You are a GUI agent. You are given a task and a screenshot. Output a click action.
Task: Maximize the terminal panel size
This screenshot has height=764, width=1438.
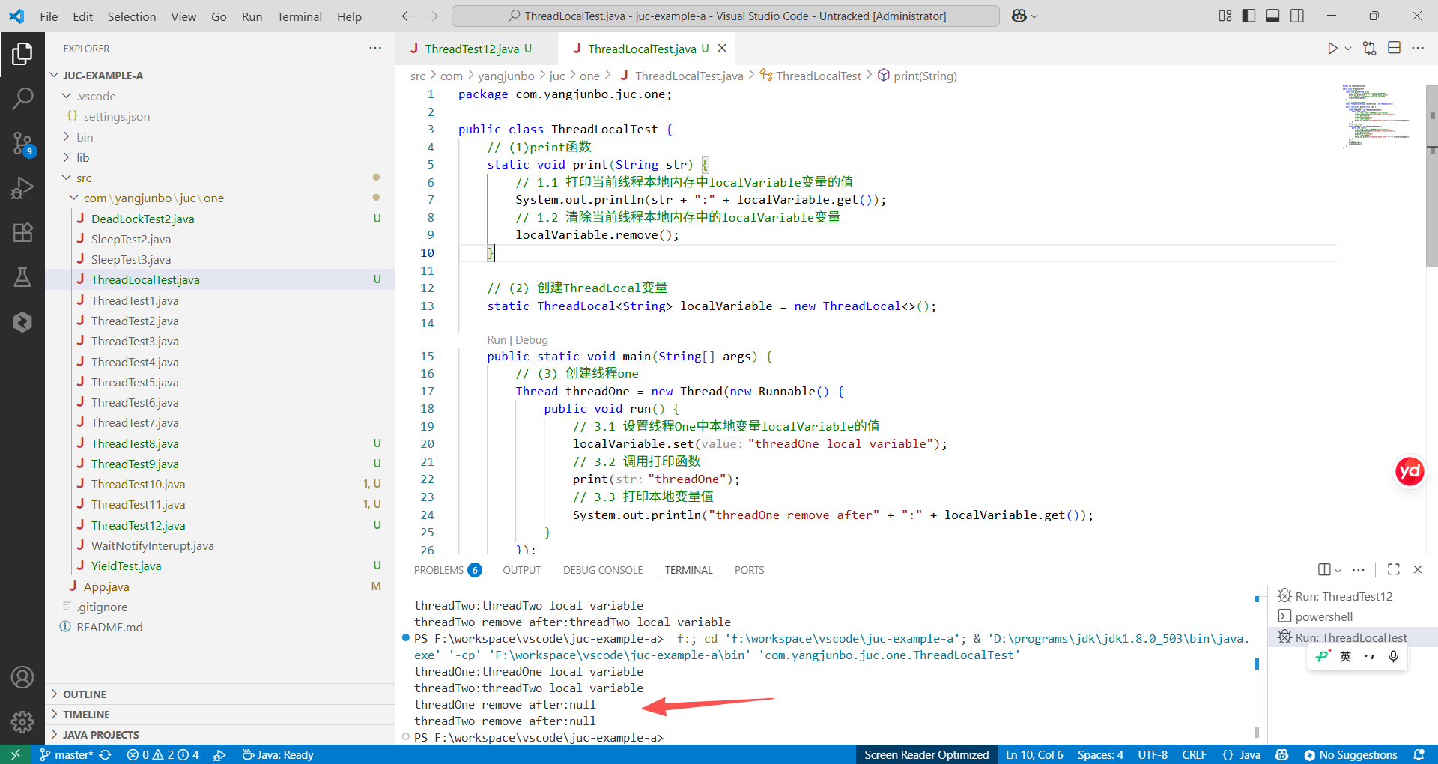point(1393,569)
